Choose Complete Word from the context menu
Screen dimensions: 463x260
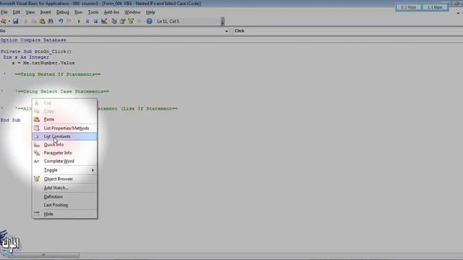(x=64, y=161)
